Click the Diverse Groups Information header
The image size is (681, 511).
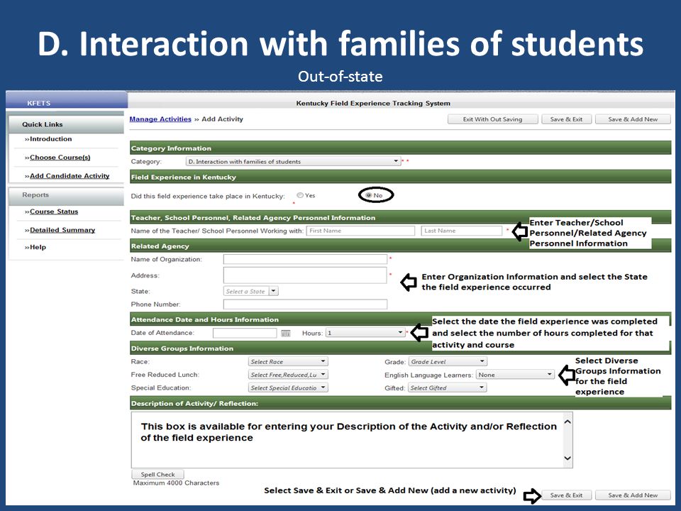point(400,348)
